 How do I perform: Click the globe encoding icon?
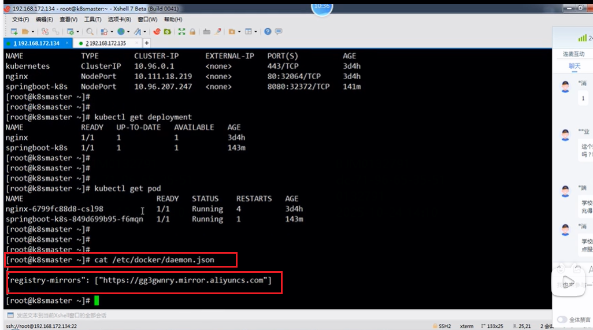coord(121,31)
